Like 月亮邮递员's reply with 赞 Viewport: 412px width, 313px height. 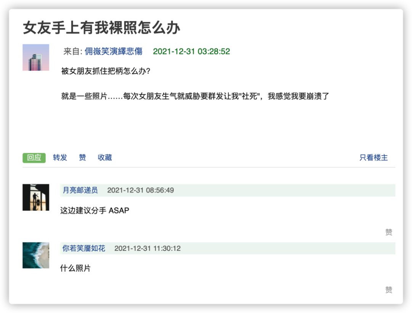389,232
